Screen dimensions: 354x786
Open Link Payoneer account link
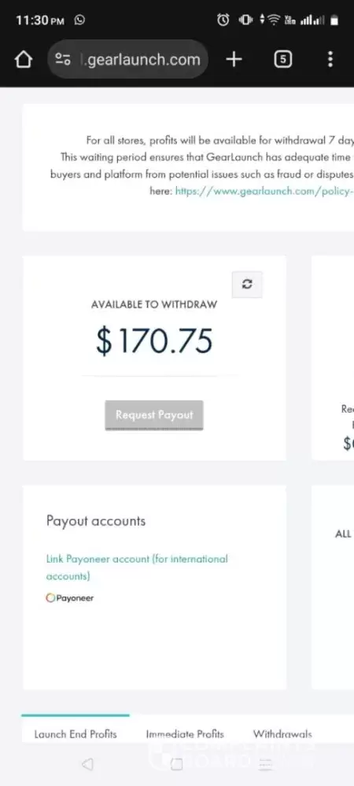137,567
